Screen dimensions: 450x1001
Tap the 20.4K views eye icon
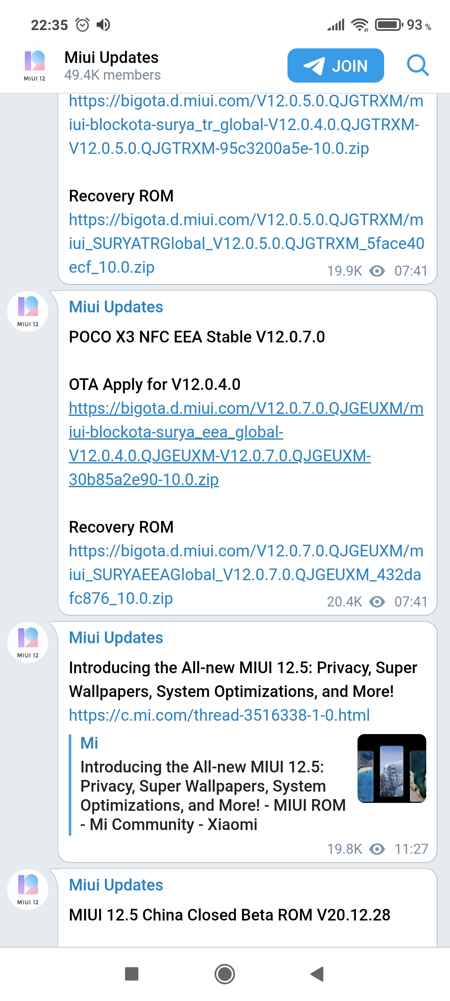(377, 601)
